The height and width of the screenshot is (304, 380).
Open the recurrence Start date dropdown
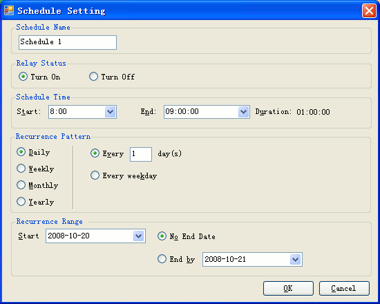(x=139, y=236)
